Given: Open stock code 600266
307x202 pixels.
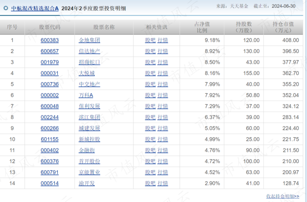Looking at the screenshot, I should [50, 128].
